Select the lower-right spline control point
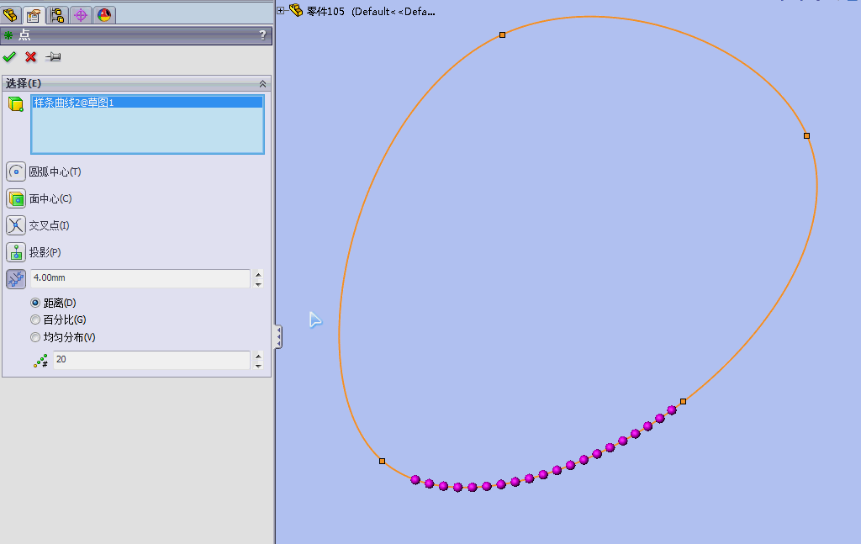The image size is (861, 544). (x=683, y=401)
